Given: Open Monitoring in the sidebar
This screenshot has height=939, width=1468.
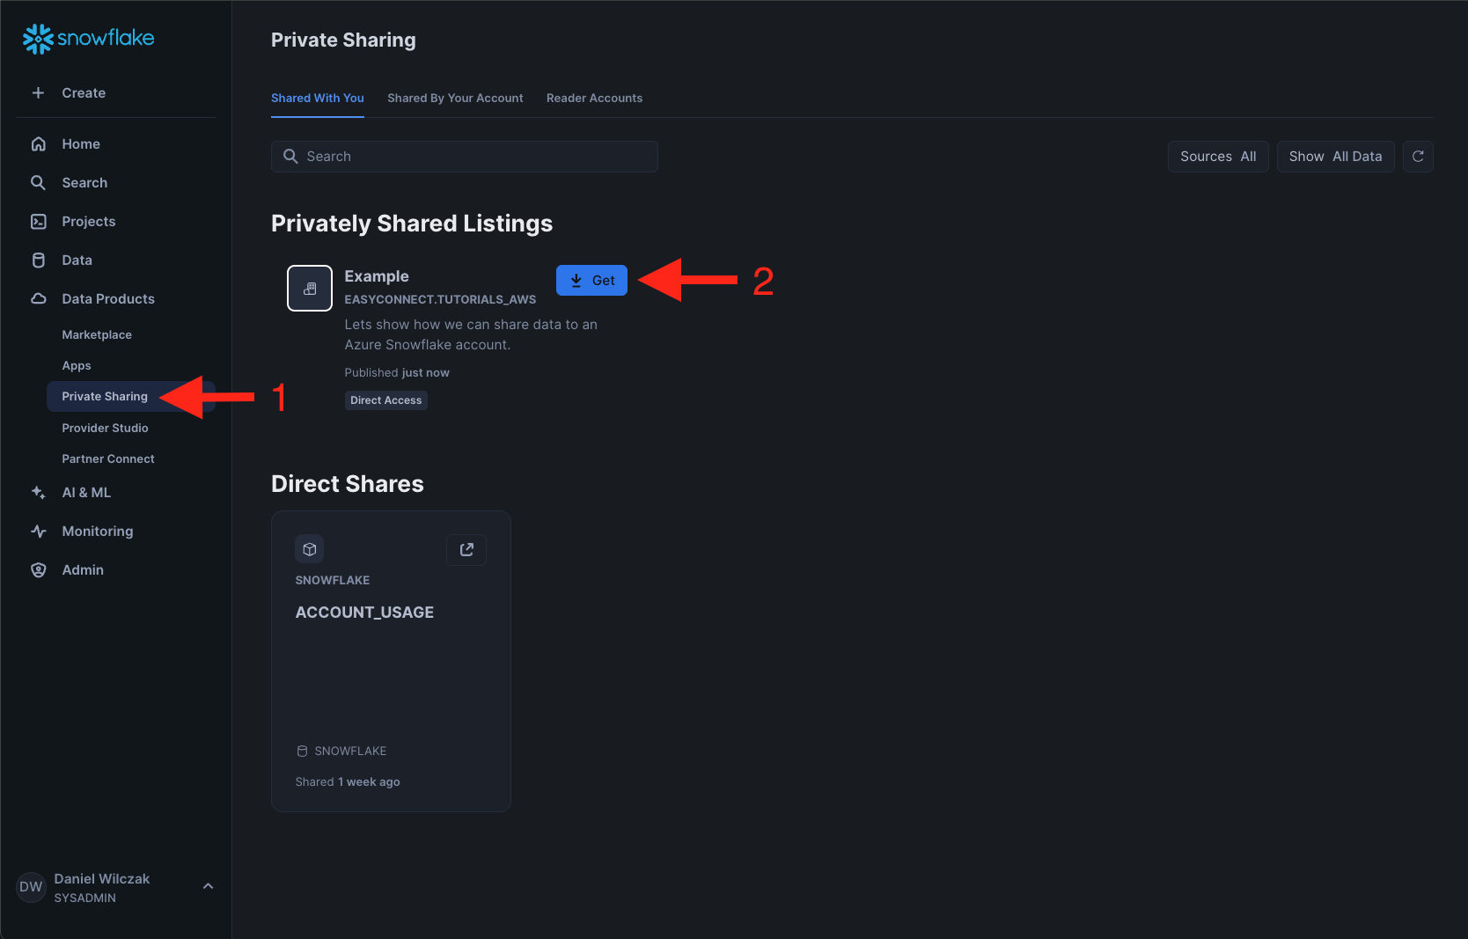Looking at the screenshot, I should (x=97, y=532).
